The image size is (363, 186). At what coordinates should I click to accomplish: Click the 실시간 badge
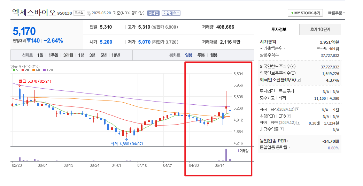[x=154, y=13]
